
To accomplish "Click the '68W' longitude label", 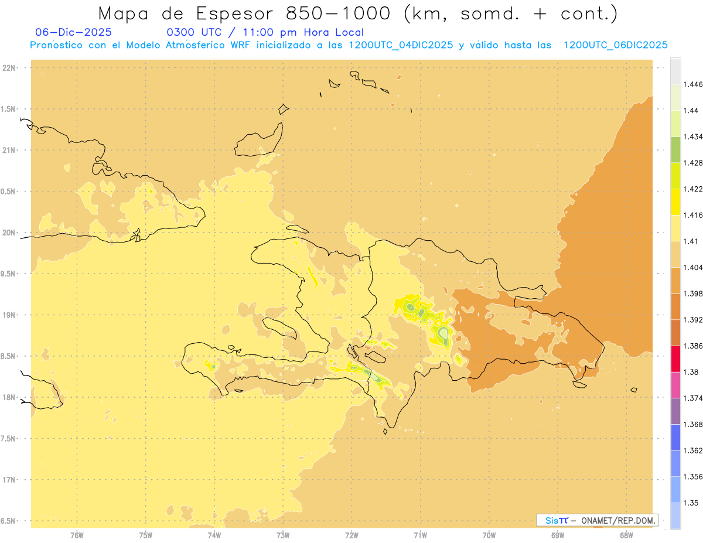I will point(626,535).
